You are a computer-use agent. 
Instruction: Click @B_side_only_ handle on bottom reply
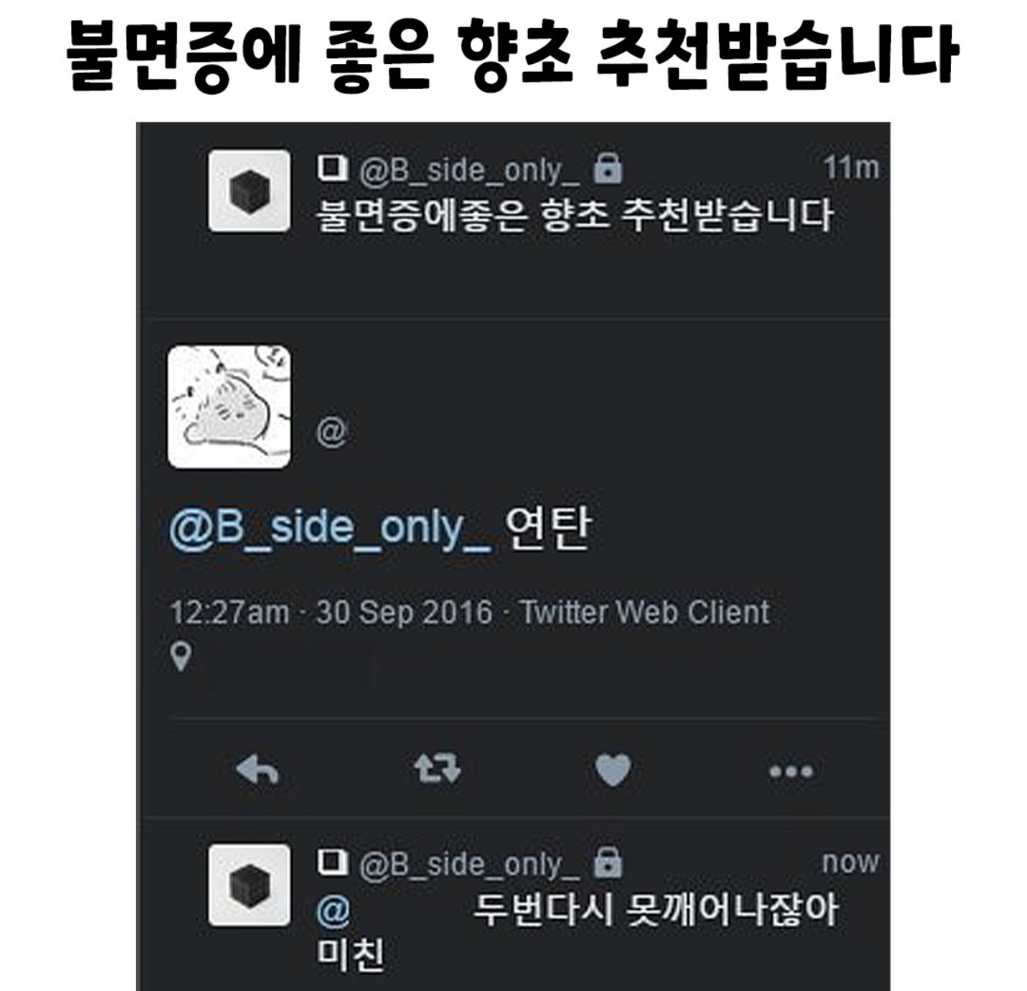[x=470, y=864]
